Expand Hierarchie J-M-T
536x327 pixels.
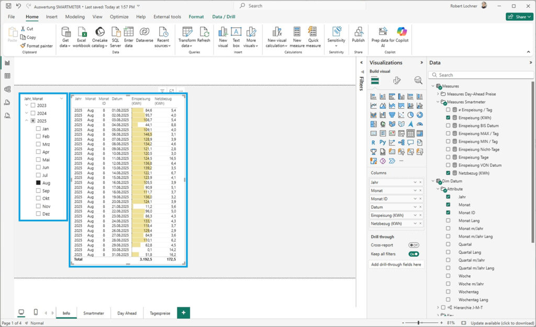tap(438, 308)
